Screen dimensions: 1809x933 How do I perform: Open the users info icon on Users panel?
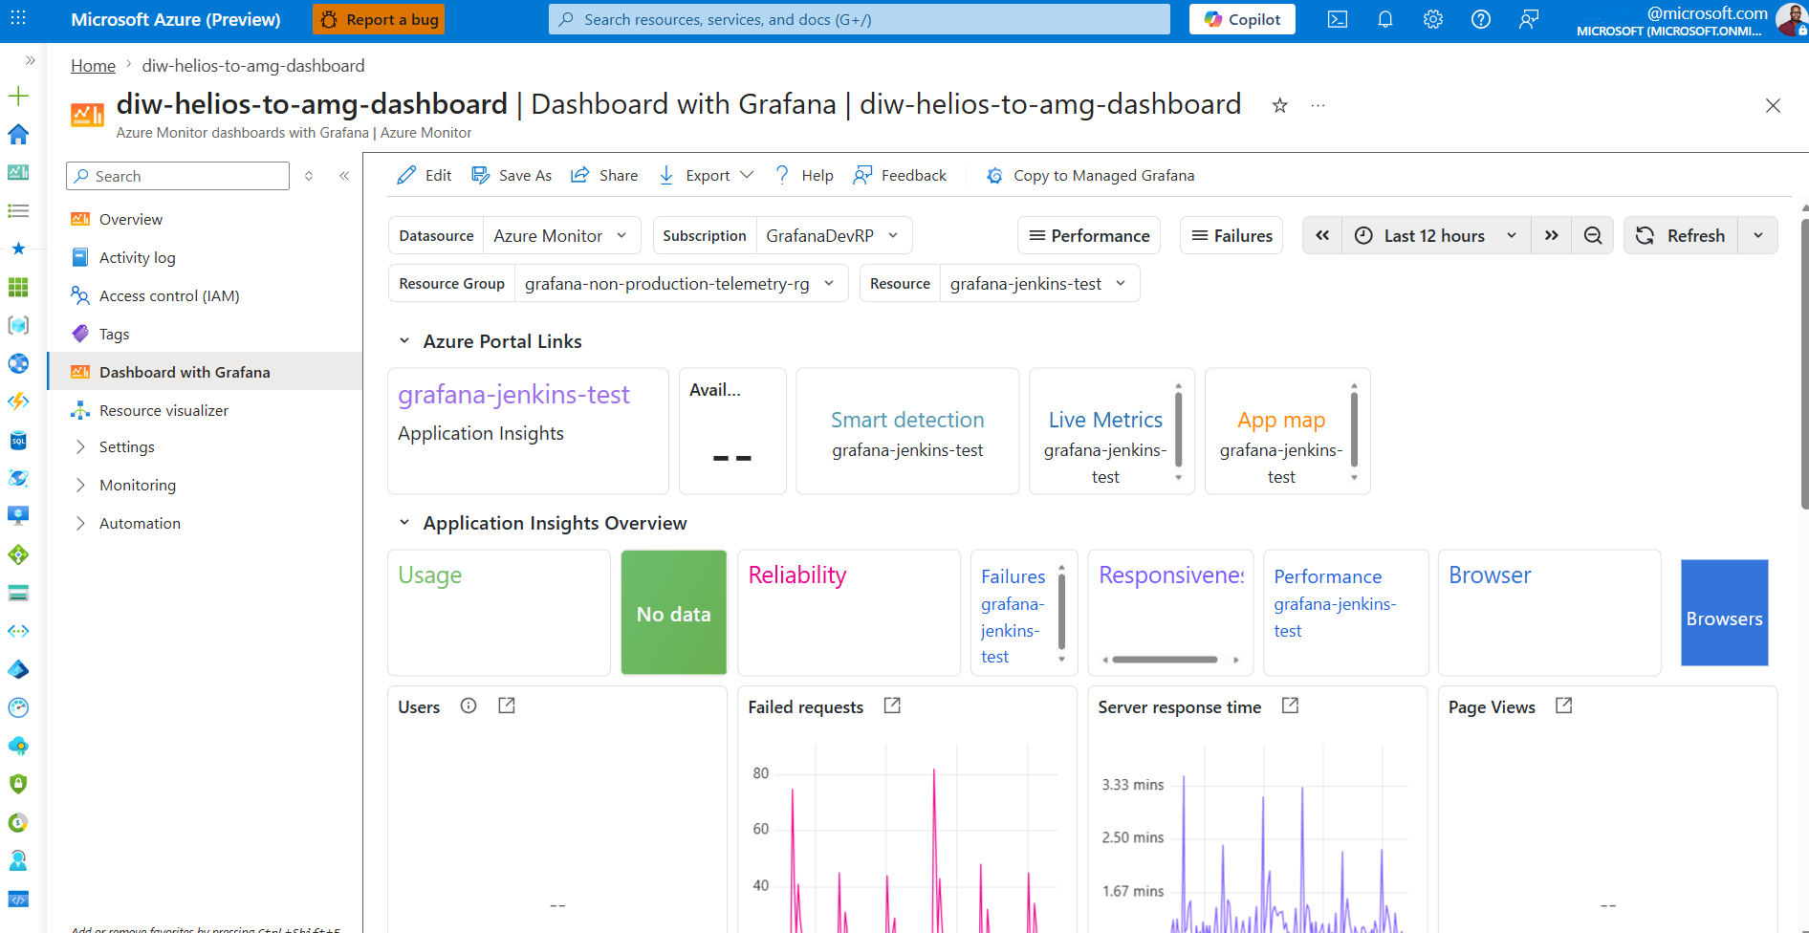[469, 705]
